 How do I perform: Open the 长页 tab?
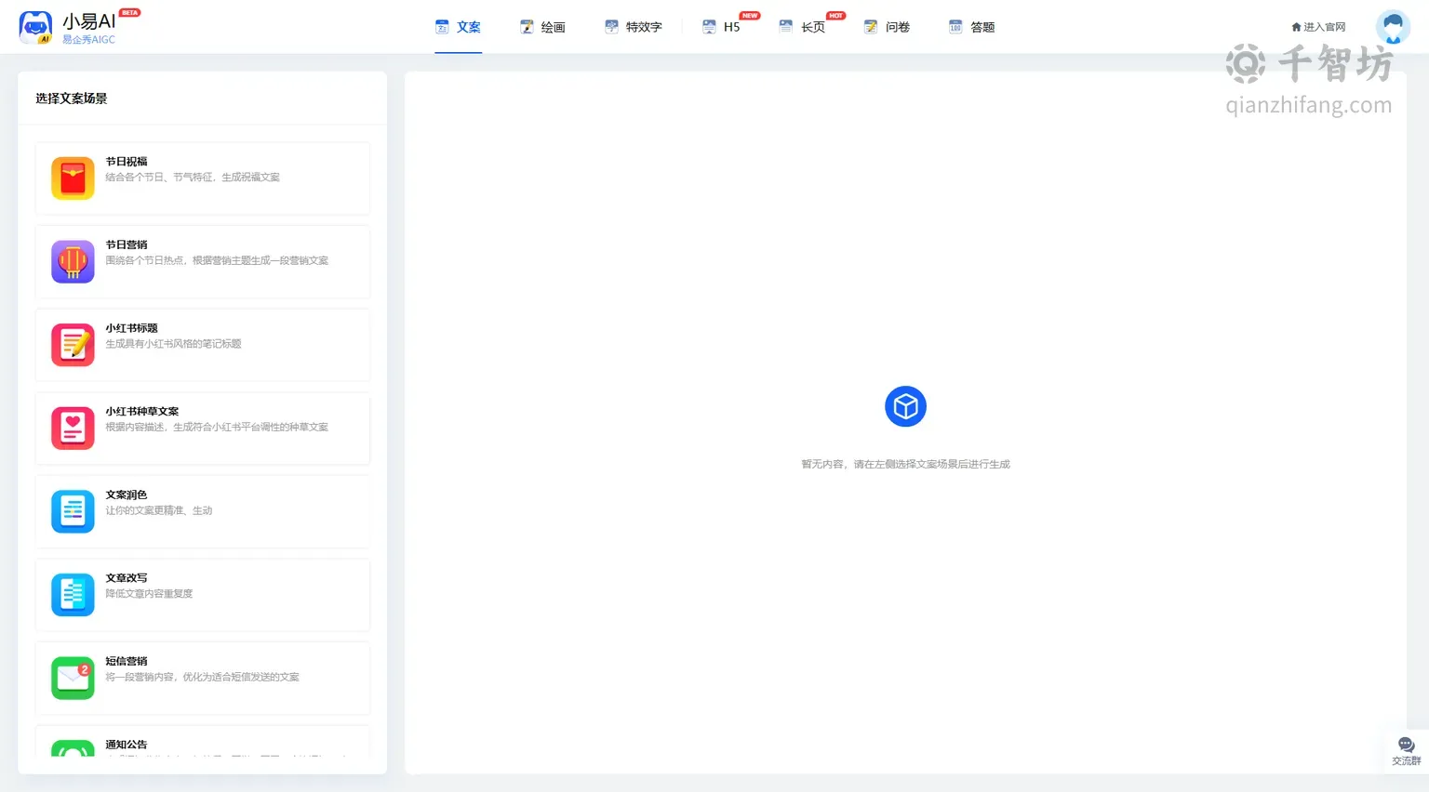coord(802,27)
